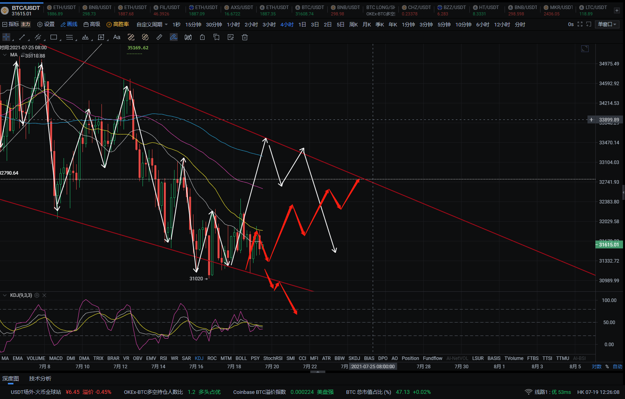Viewport: 625px width, 399px height.
Task: Open the MKR/USDT symbol tab
Action: (558, 10)
